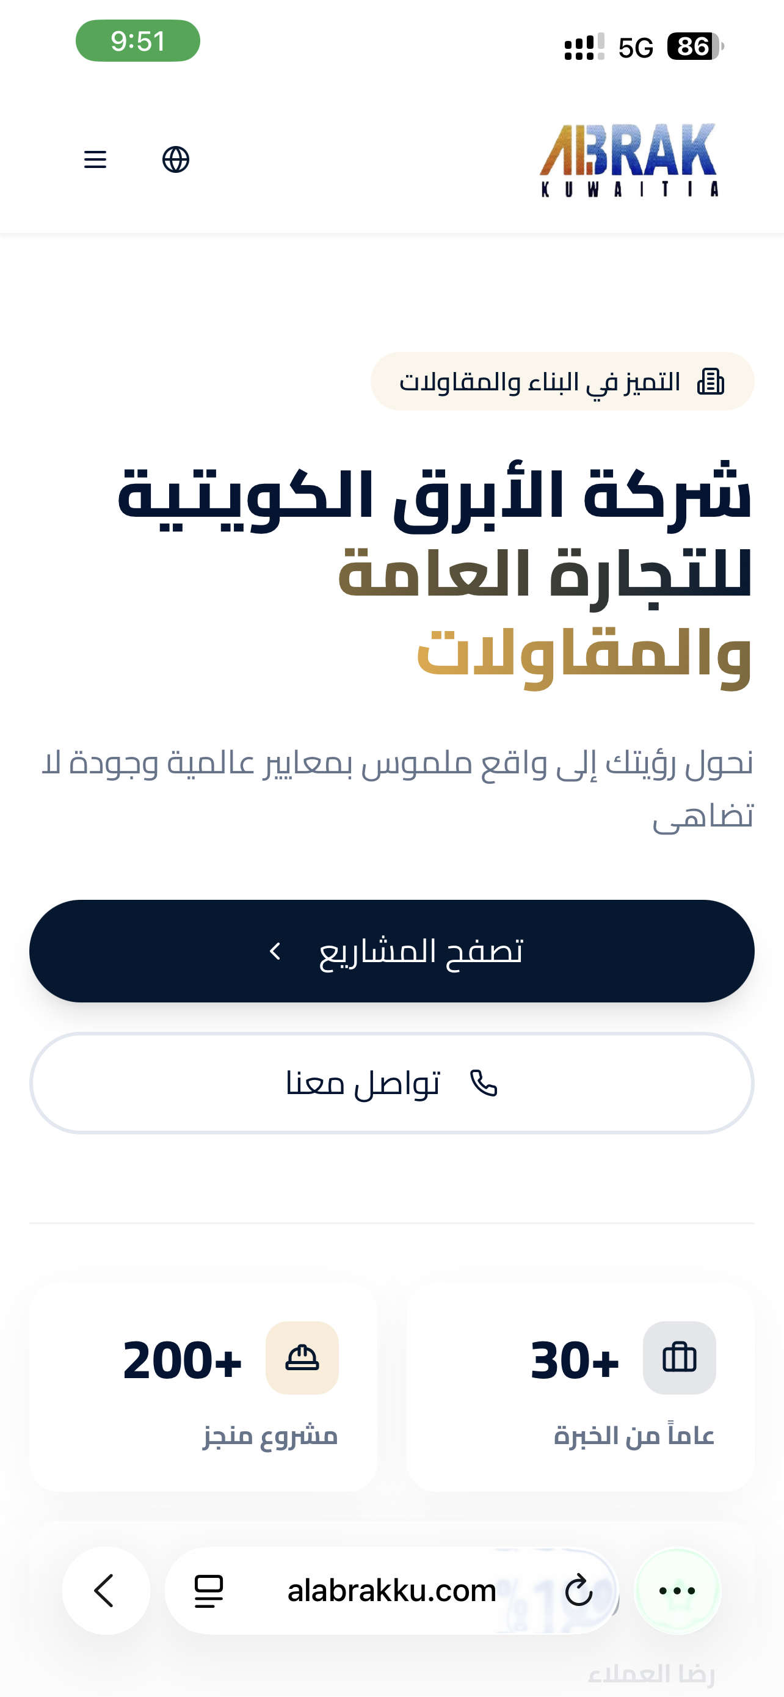Tap the hard hat icon beside 200+
The width and height of the screenshot is (784, 1697).
(302, 1358)
